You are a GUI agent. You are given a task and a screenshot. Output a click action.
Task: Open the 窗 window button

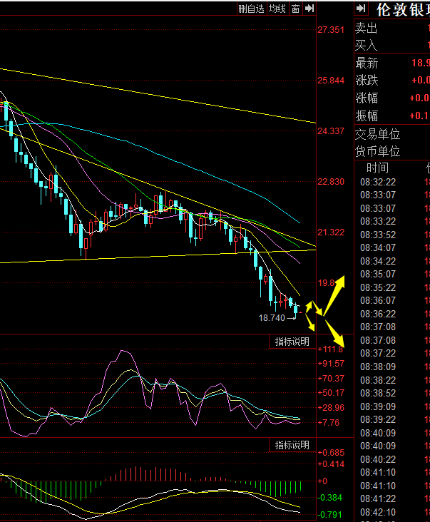(295, 9)
